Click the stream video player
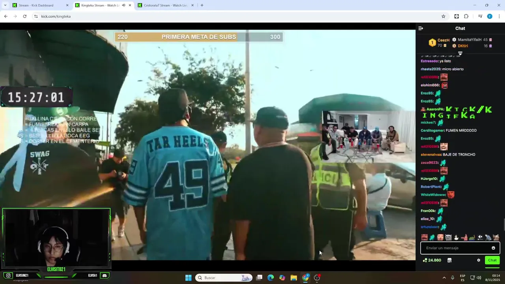The height and width of the screenshot is (284, 505). pyautogui.click(x=208, y=145)
